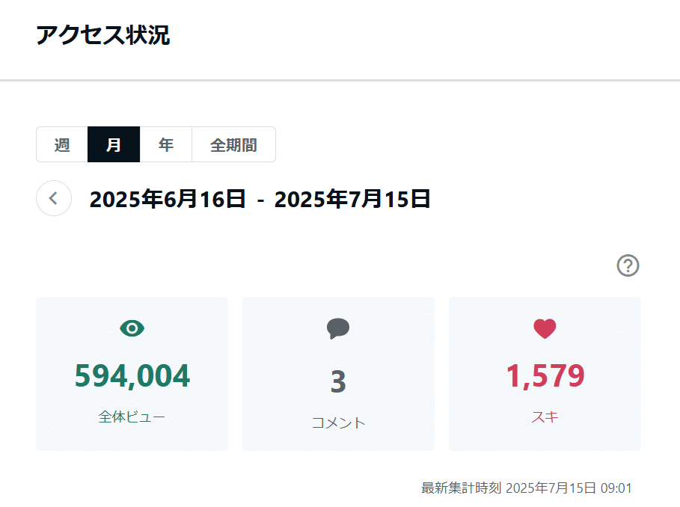The height and width of the screenshot is (507, 680).
Task: Click the 1,579 likes count
Action: click(545, 375)
